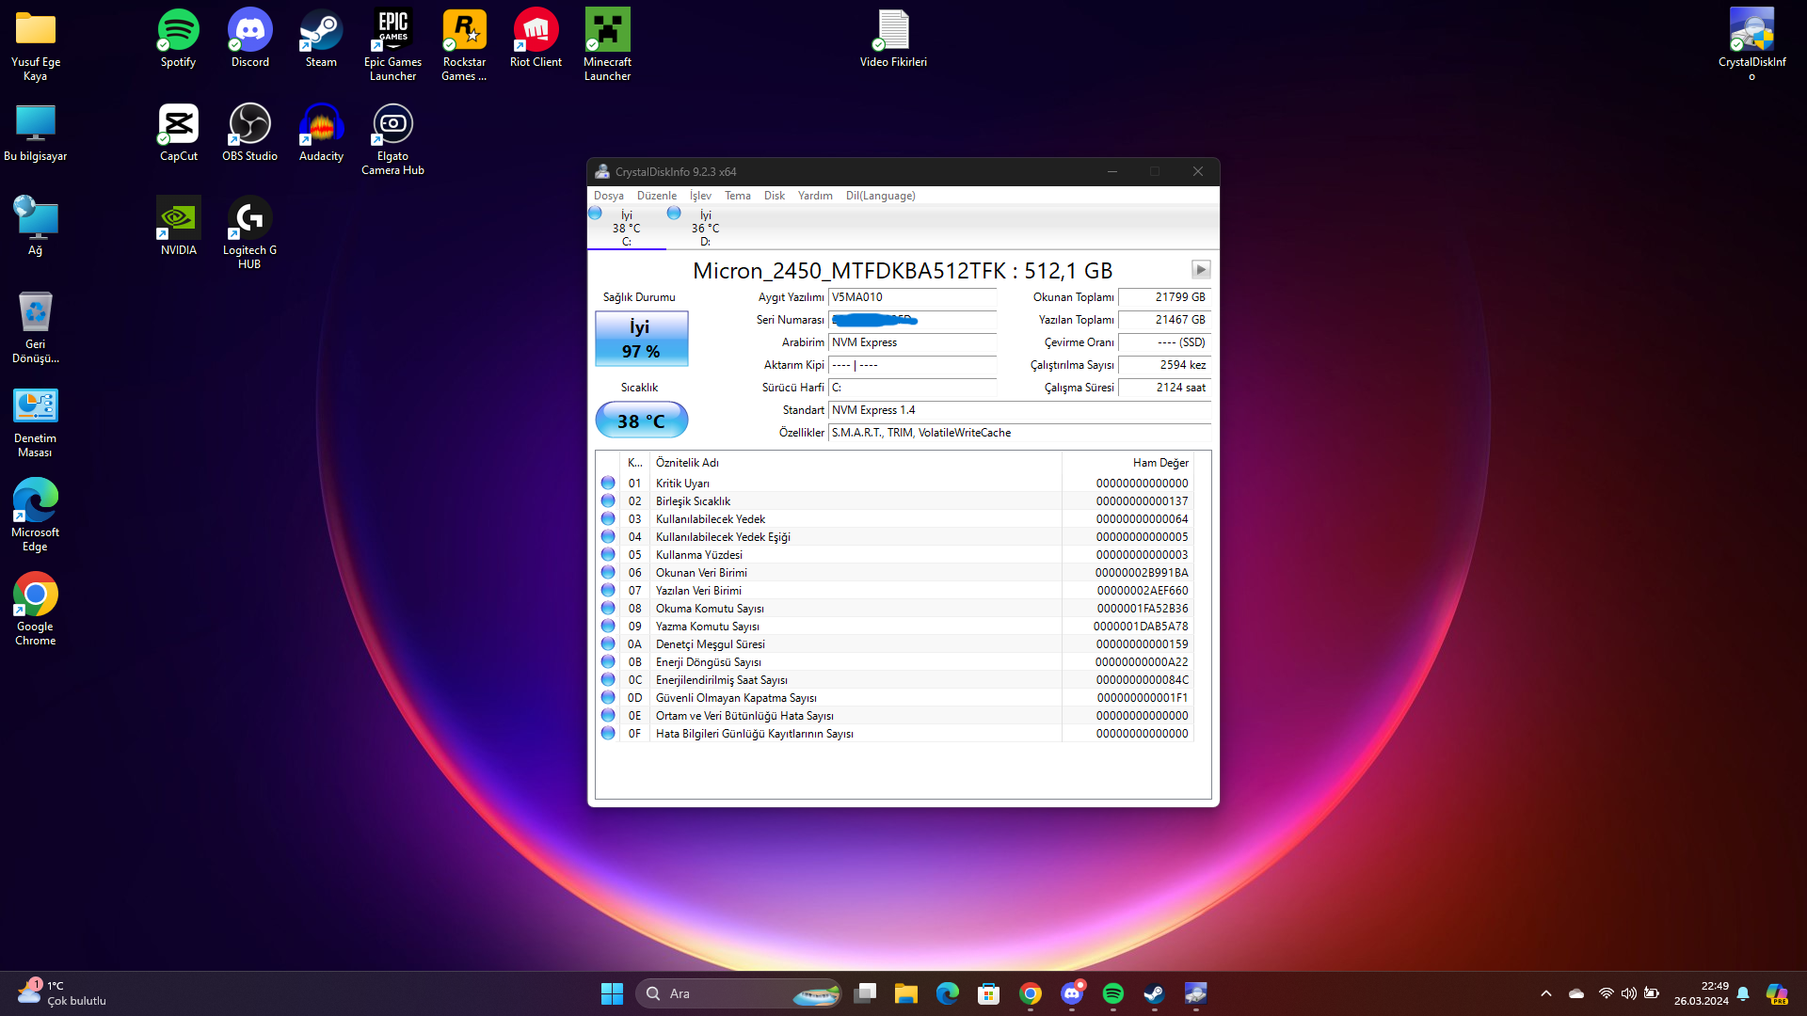Viewport: 1807px width, 1016px height.
Task: Click the Steam icon in taskbar
Action: tap(1154, 993)
